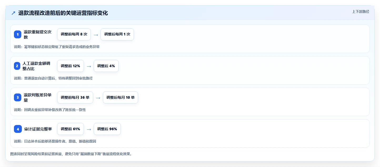Click the arrow between 8 次 and 1 次
This screenshot has height=167, width=380.
click(x=96, y=35)
